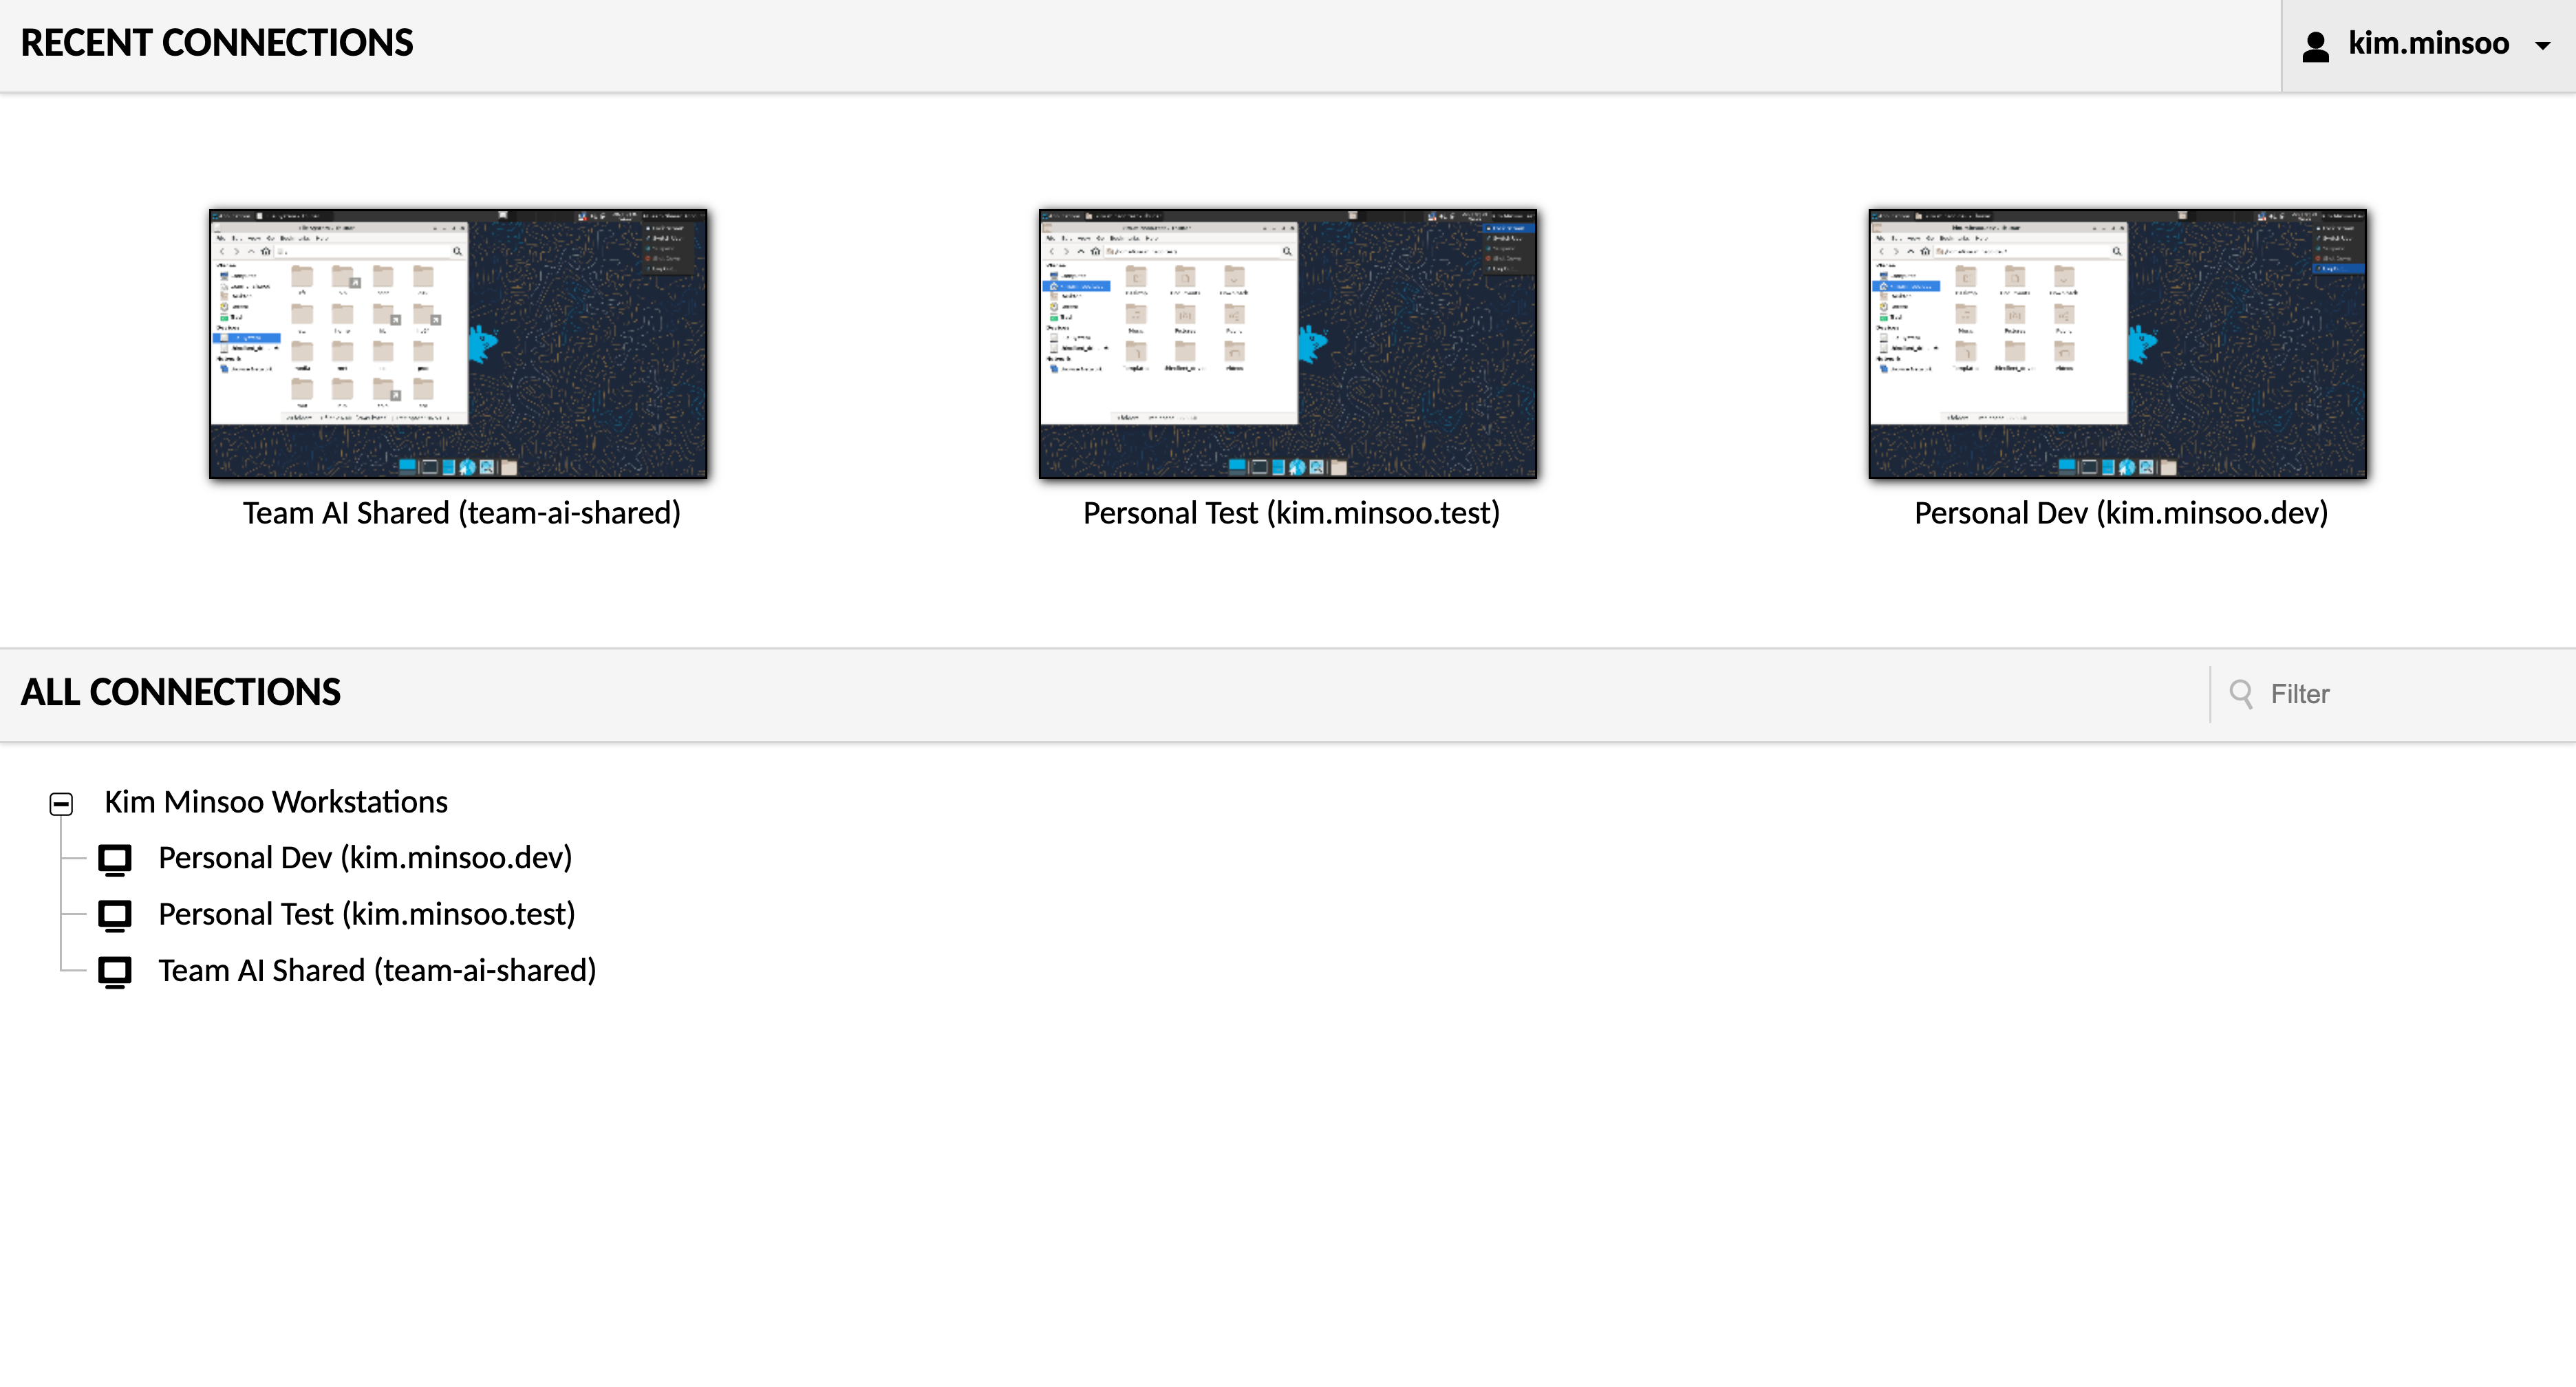The height and width of the screenshot is (1387, 2576).
Task: Connect to Team AI Shared in connection tree
Action: pos(377,970)
